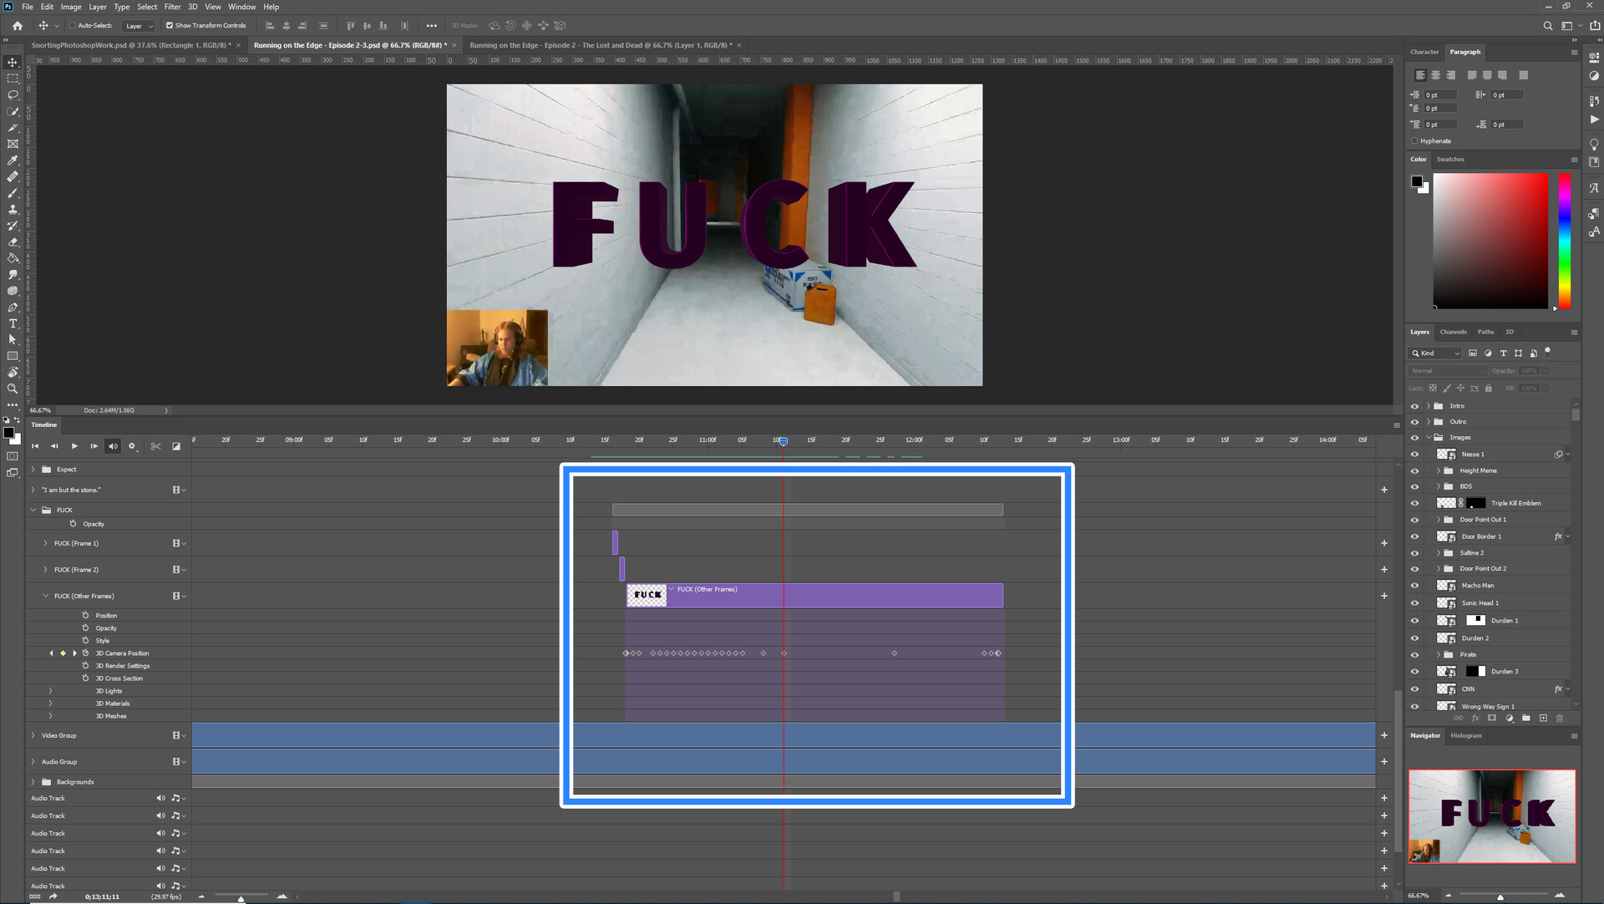Screen dimensions: 1604x904
Task: Select the Eyedropper tool
Action: pyautogui.click(x=13, y=160)
